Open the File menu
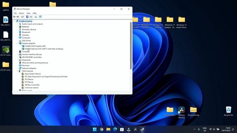This screenshot has width=237, height=133. point(15,13)
